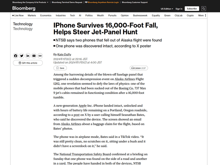Screen dimensions: 220x165
Task: Listen to the article audio
Action: point(139,68)
